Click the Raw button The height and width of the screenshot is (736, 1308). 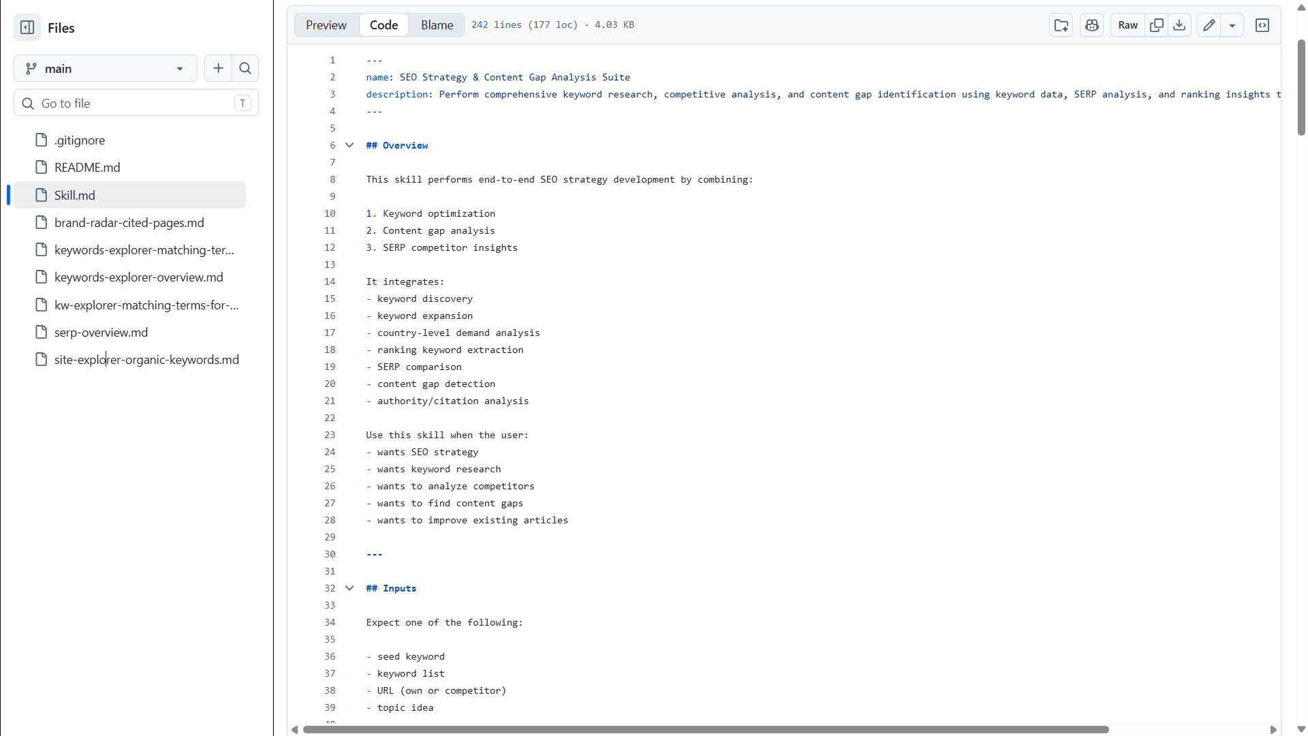pyautogui.click(x=1127, y=25)
